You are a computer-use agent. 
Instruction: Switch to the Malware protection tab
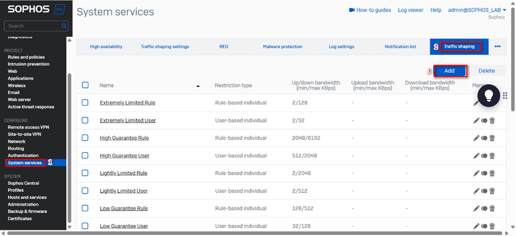[x=283, y=47]
